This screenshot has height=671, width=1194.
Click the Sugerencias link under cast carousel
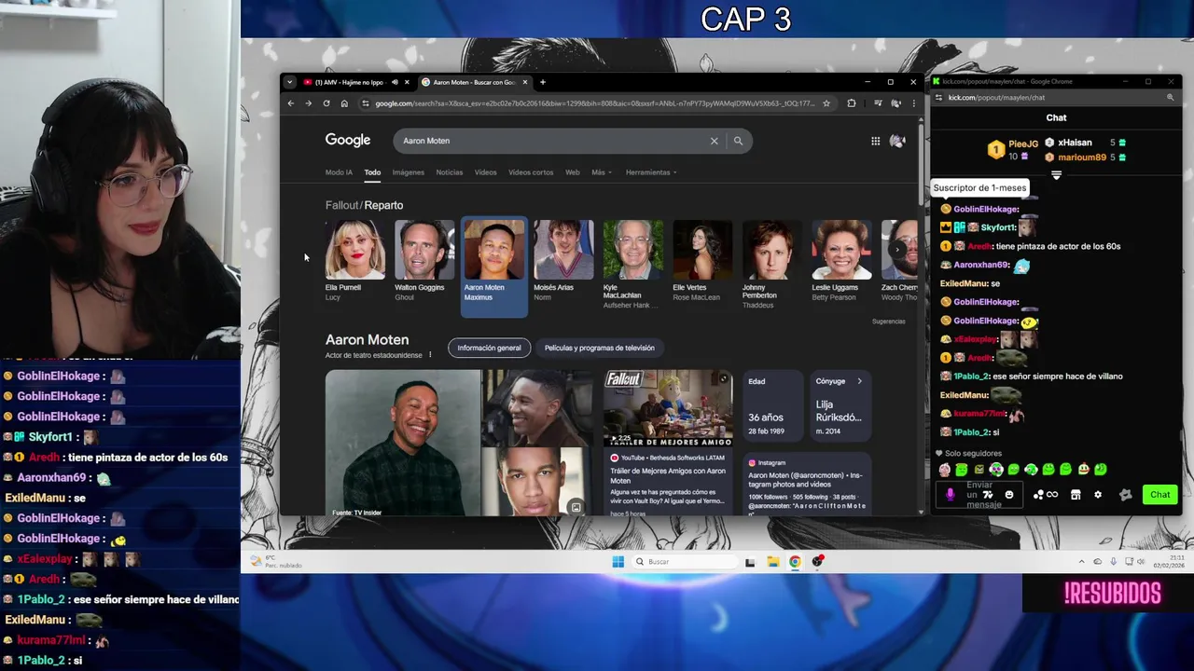pyautogui.click(x=888, y=322)
